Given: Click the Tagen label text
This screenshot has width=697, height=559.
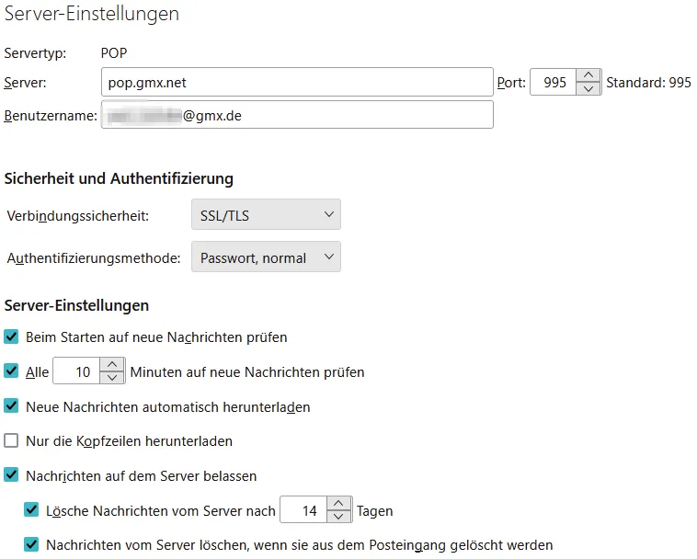Looking at the screenshot, I should point(375,511).
